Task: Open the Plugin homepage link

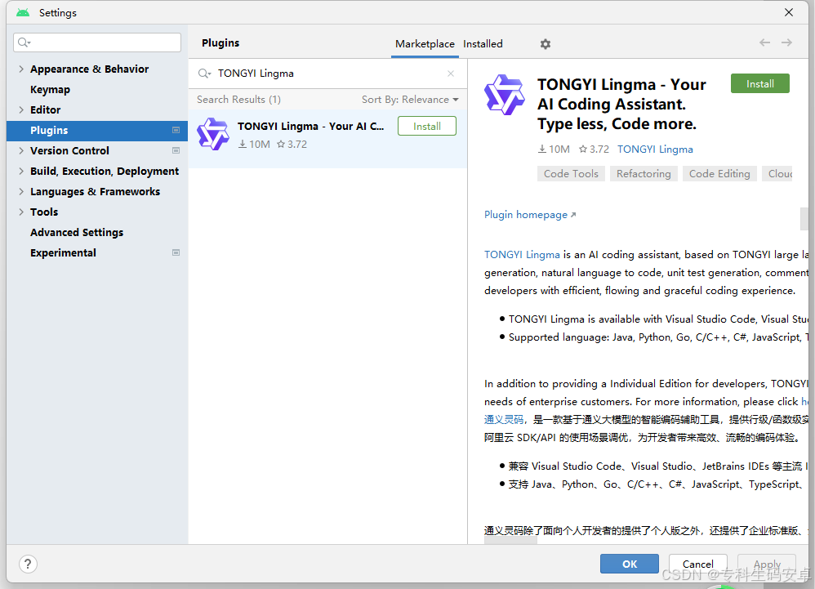Action: 530,215
